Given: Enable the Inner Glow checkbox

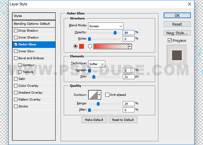Looking at the screenshot, I should (16, 51).
